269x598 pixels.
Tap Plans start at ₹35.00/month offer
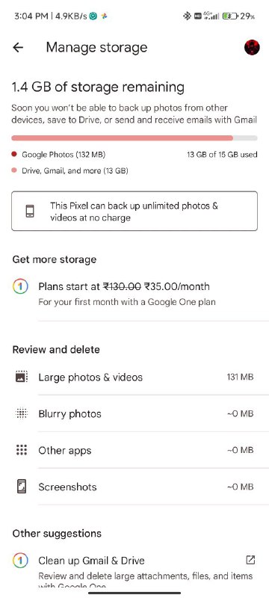click(134, 294)
